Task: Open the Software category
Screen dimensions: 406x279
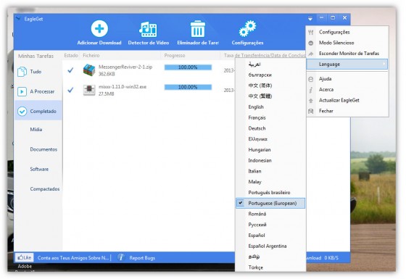Action: tap(39, 169)
